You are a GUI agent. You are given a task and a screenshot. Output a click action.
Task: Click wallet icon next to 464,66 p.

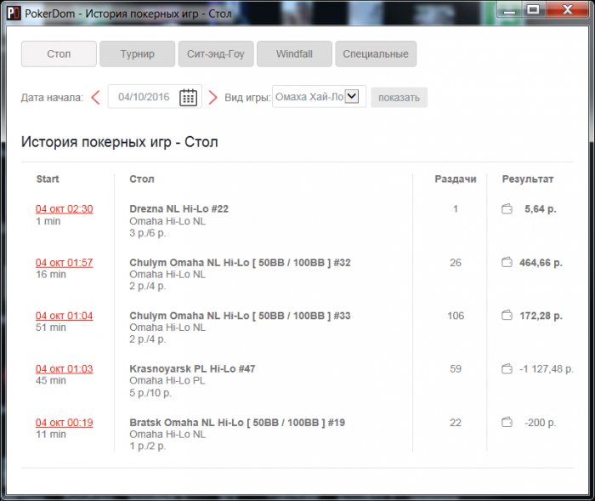[507, 263]
